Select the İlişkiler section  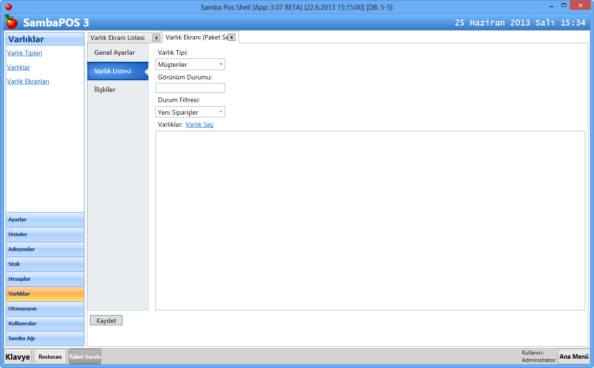point(105,90)
